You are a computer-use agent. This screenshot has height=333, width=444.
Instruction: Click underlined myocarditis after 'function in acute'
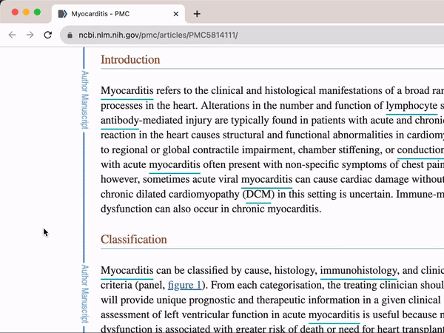point(334,315)
